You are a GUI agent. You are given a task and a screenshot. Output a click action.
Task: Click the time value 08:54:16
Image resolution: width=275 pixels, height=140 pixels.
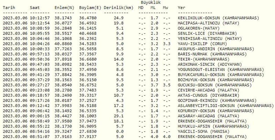tap(40, 131)
